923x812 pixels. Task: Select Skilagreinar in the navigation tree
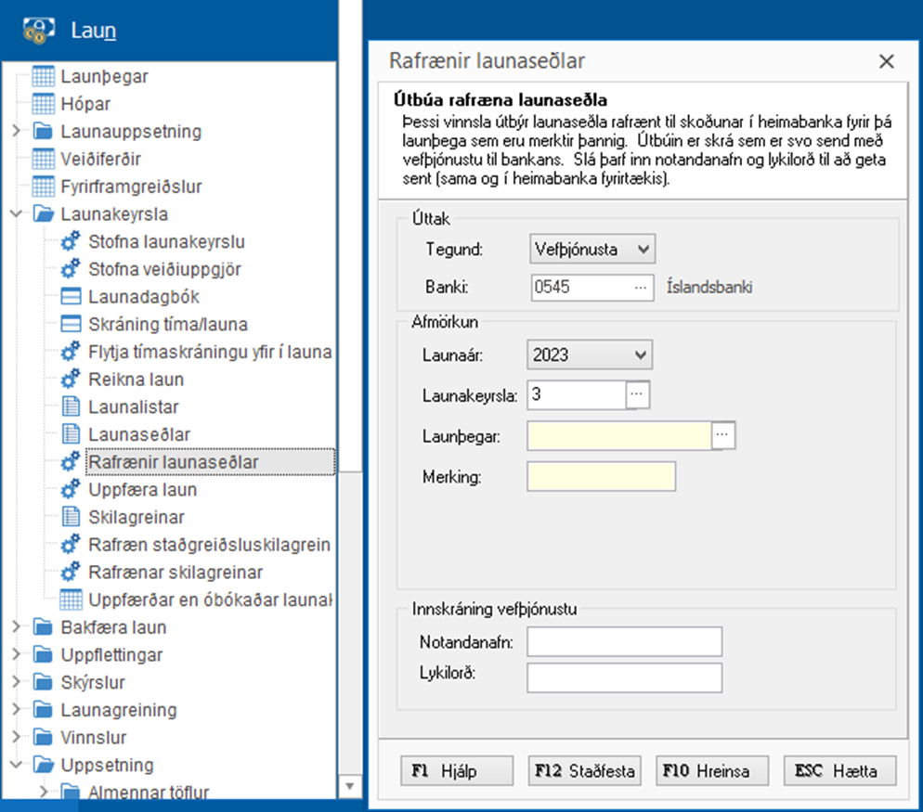pos(136,517)
